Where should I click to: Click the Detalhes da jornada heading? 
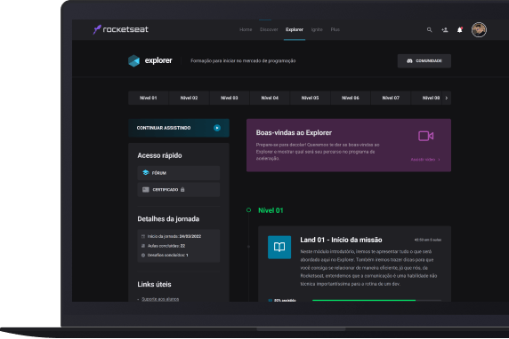168,219
